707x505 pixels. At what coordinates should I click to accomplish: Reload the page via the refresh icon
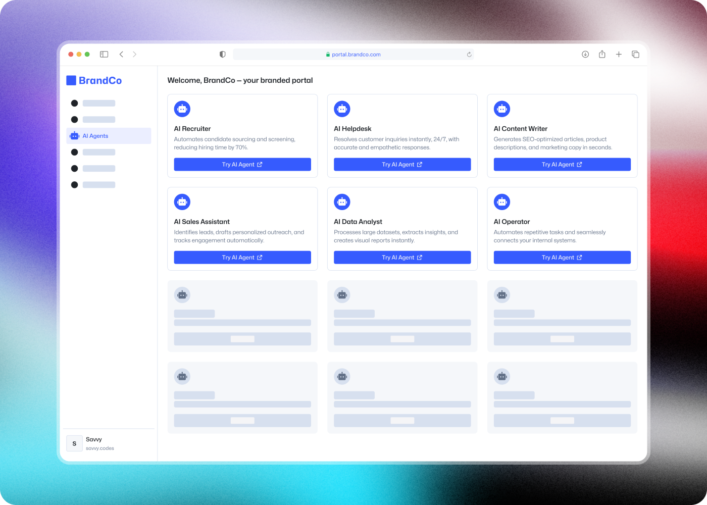pos(469,54)
